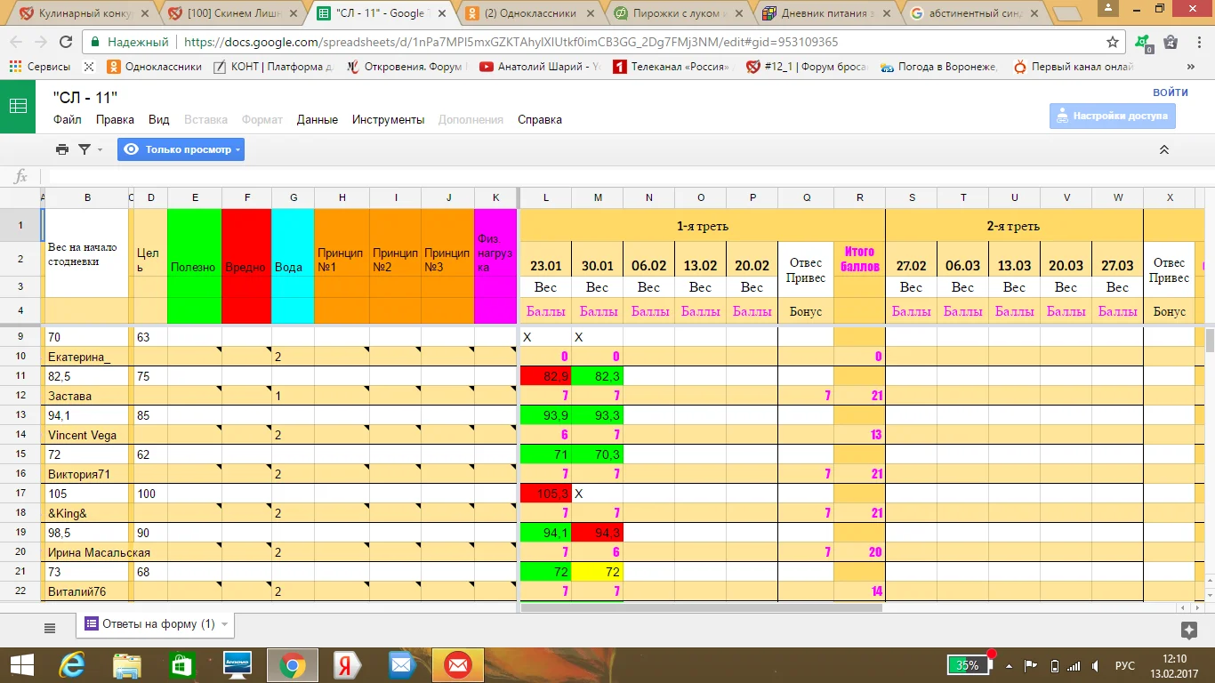Click the green Google Sheets home icon
This screenshot has height=683, width=1215.
click(x=18, y=106)
